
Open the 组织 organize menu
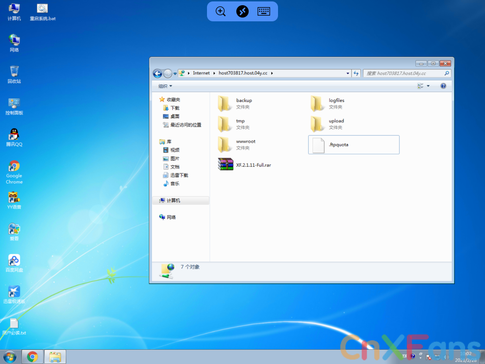click(x=165, y=86)
